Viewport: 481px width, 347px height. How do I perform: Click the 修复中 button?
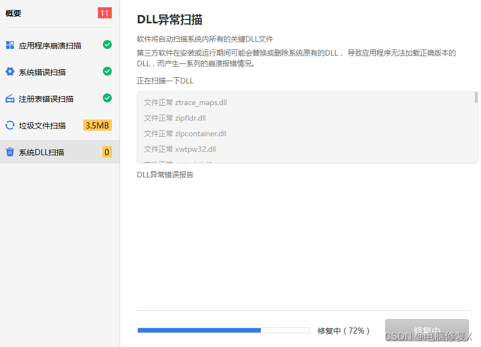pos(427,330)
